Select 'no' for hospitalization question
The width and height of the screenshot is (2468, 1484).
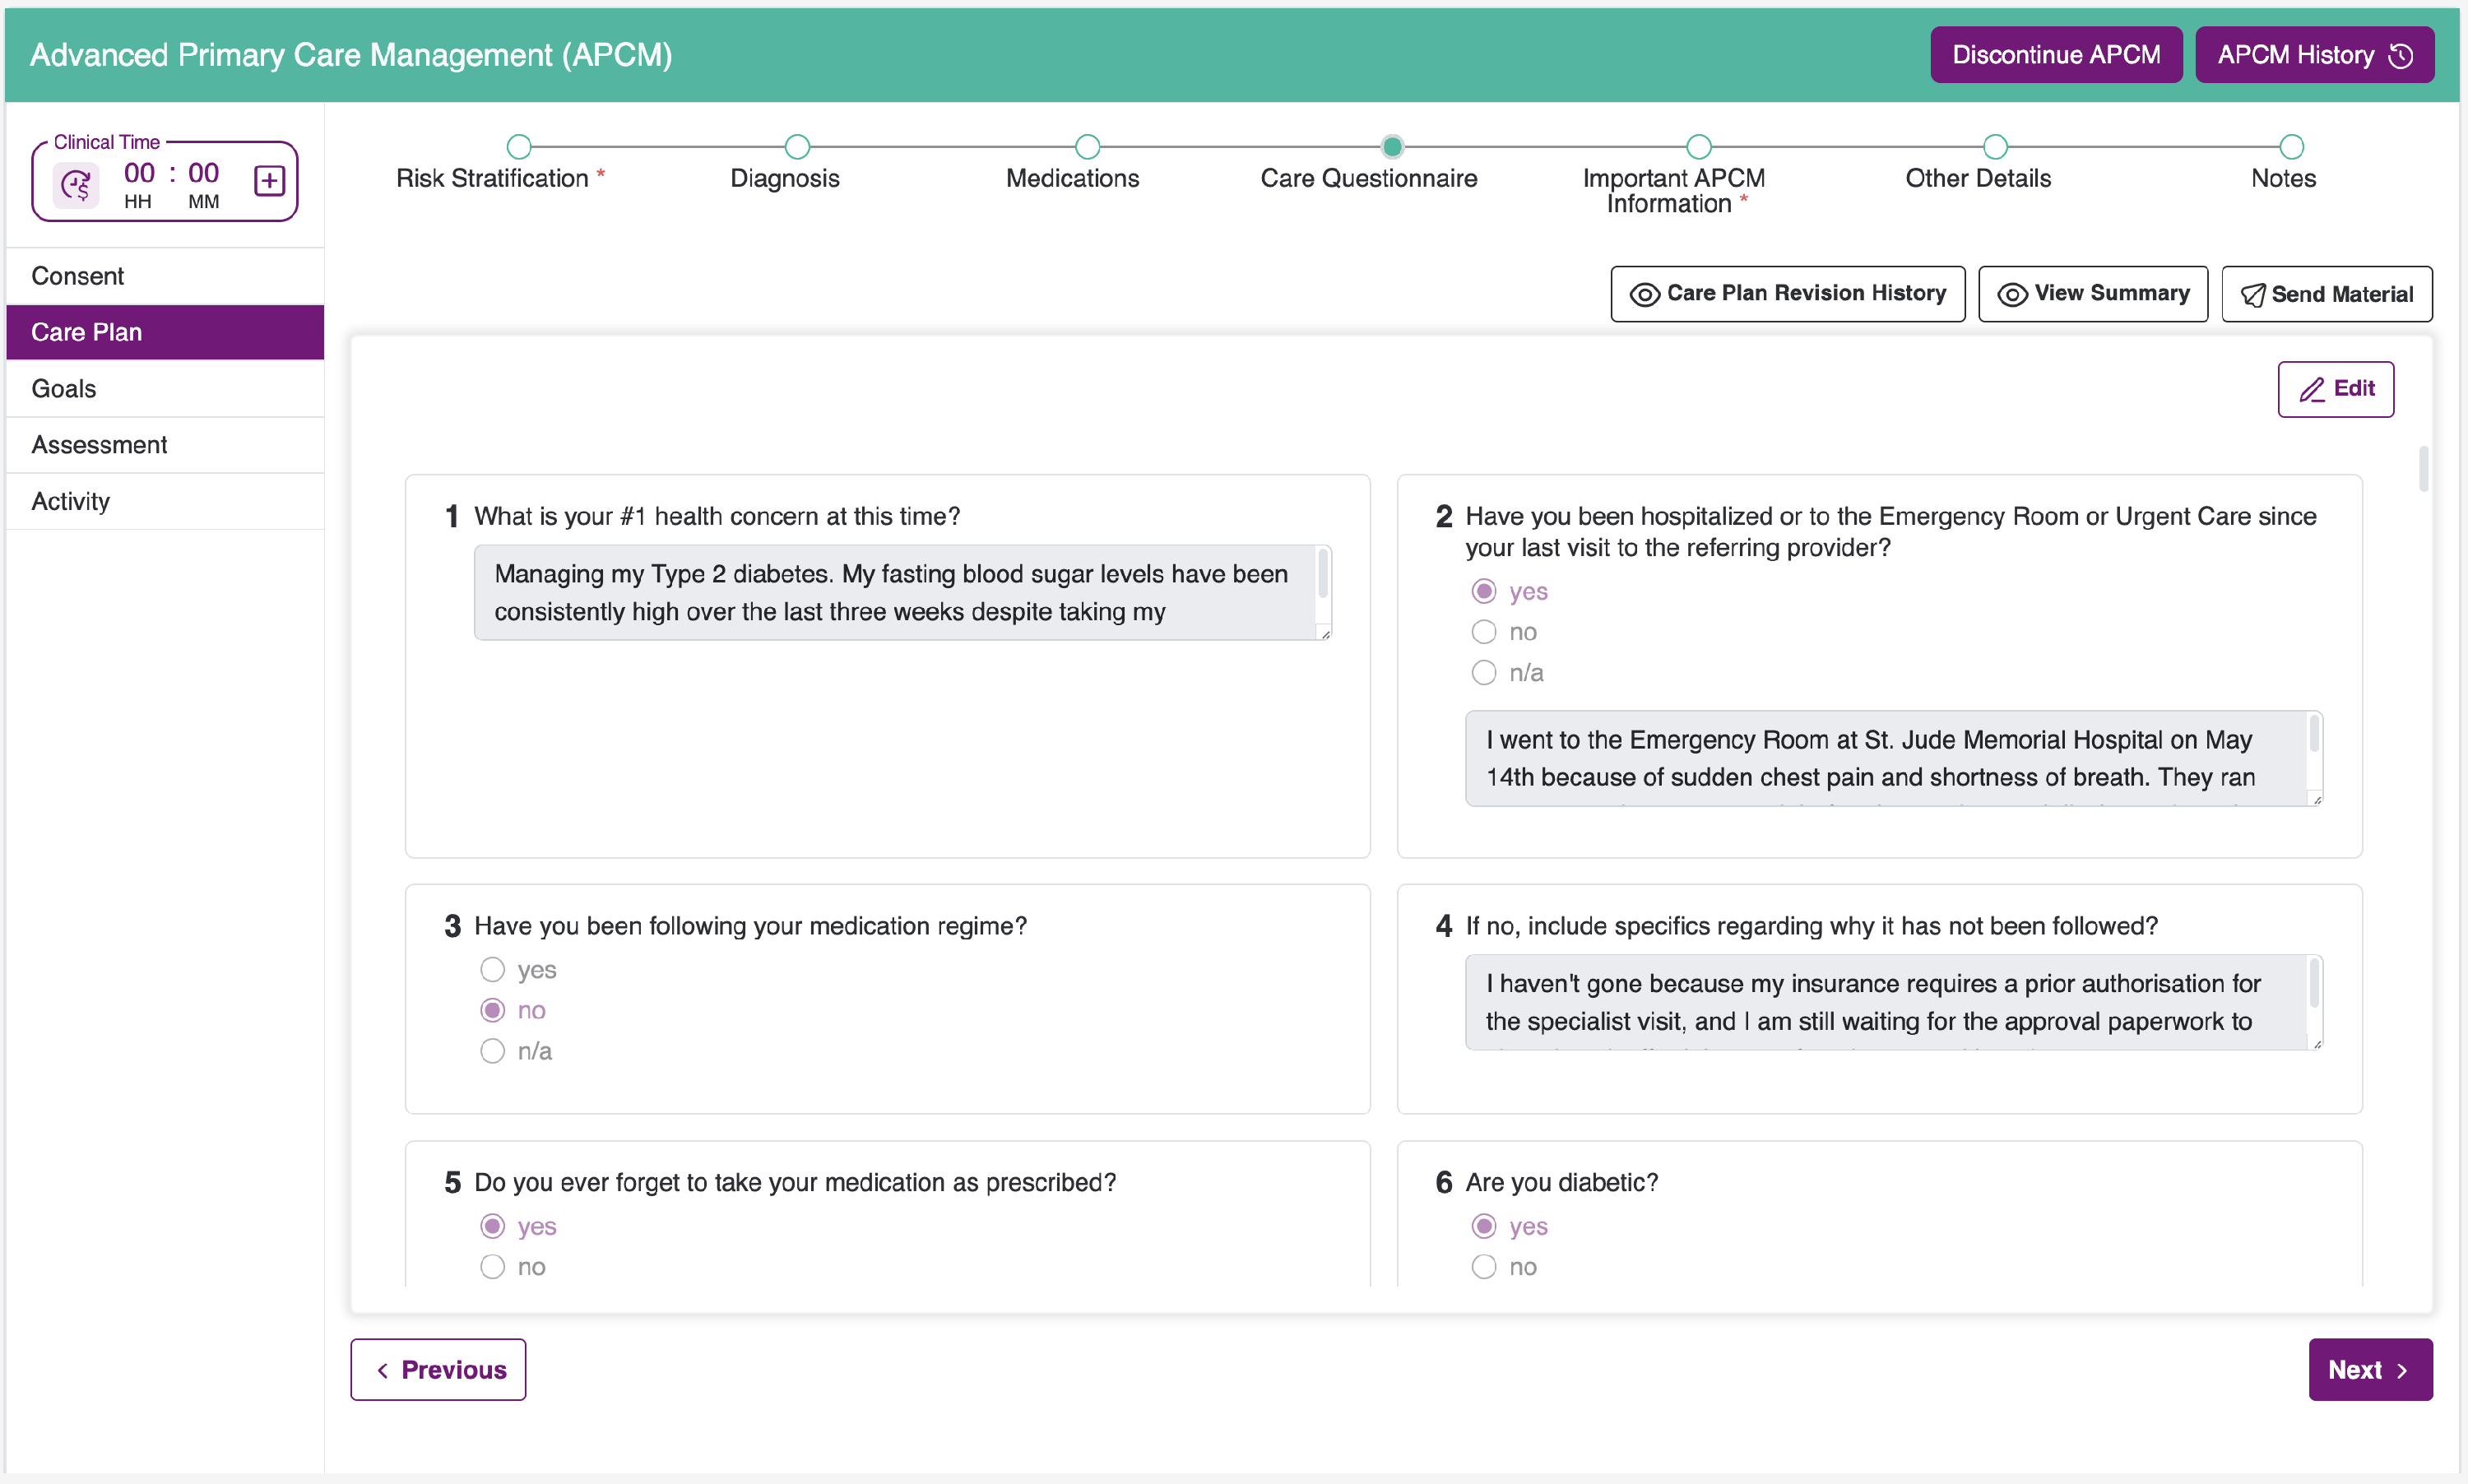tap(1484, 632)
